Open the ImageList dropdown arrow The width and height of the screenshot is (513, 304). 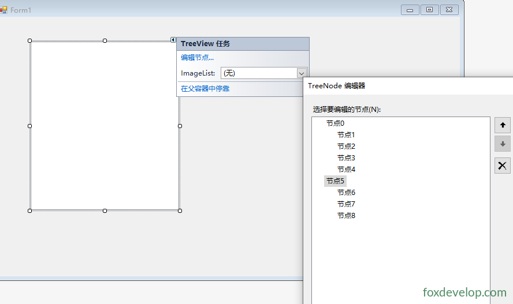pos(302,73)
